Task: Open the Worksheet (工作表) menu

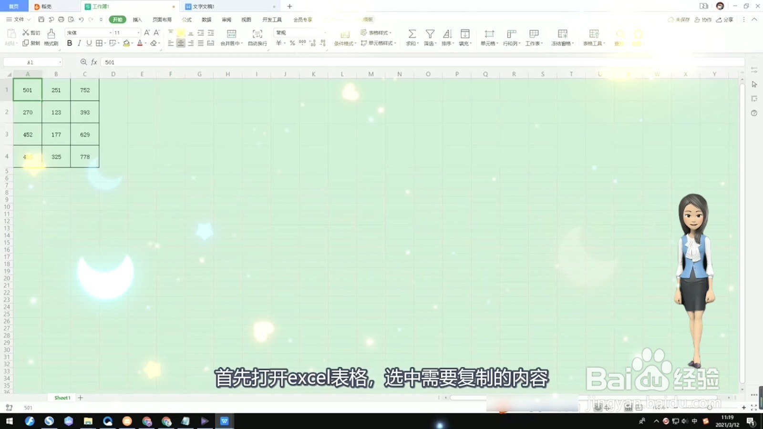Action: [534, 37]
